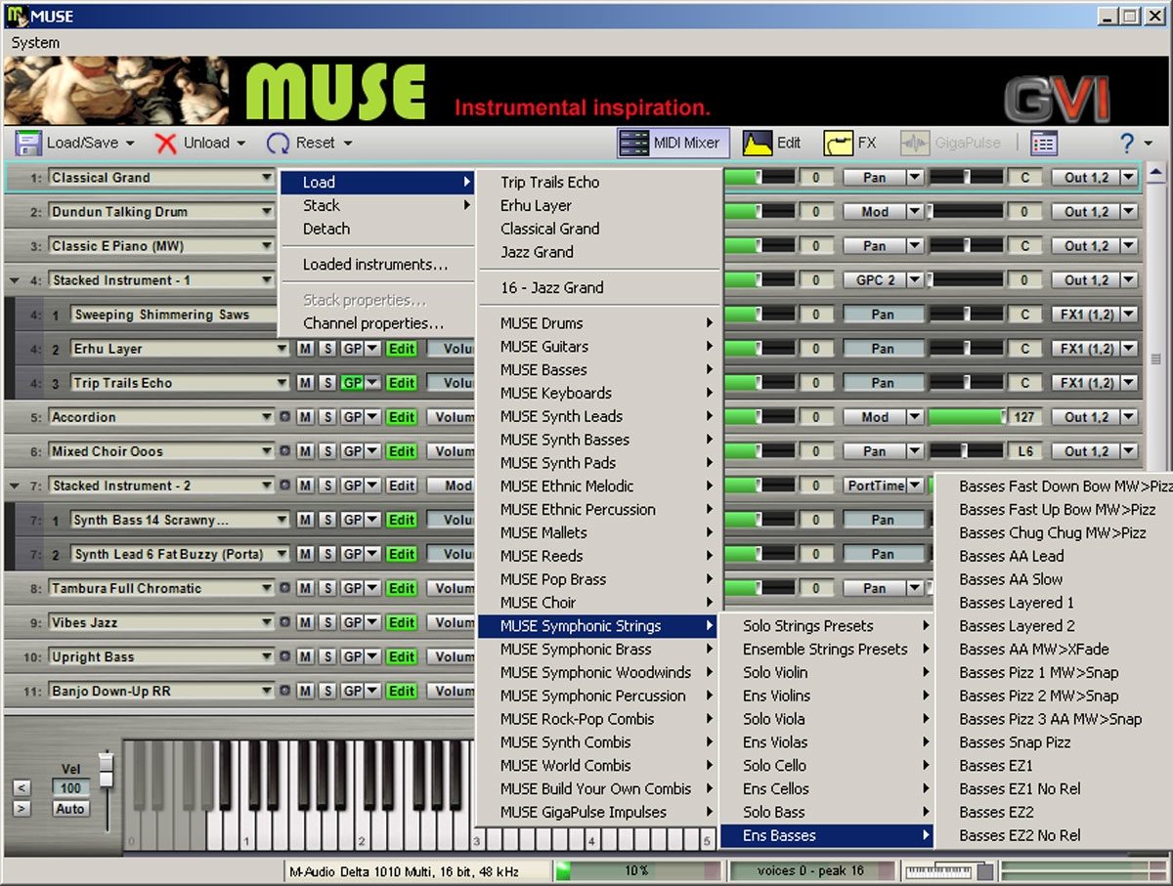Click the red X Unload icon

(x=166, y=143)
